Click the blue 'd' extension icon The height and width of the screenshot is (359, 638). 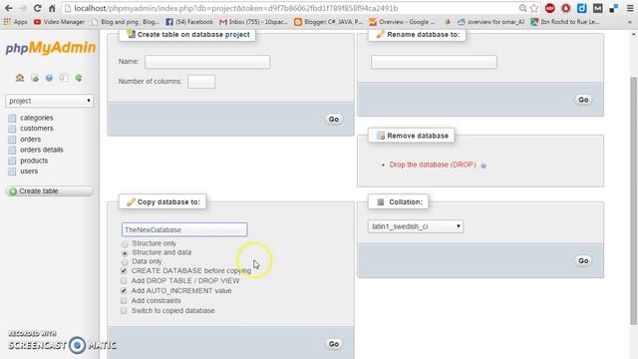coord(582,8)
